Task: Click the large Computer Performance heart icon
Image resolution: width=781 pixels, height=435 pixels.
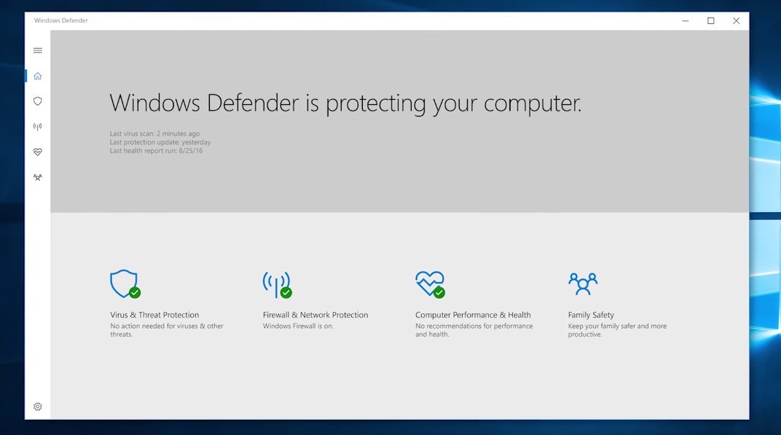Action: 429,283
